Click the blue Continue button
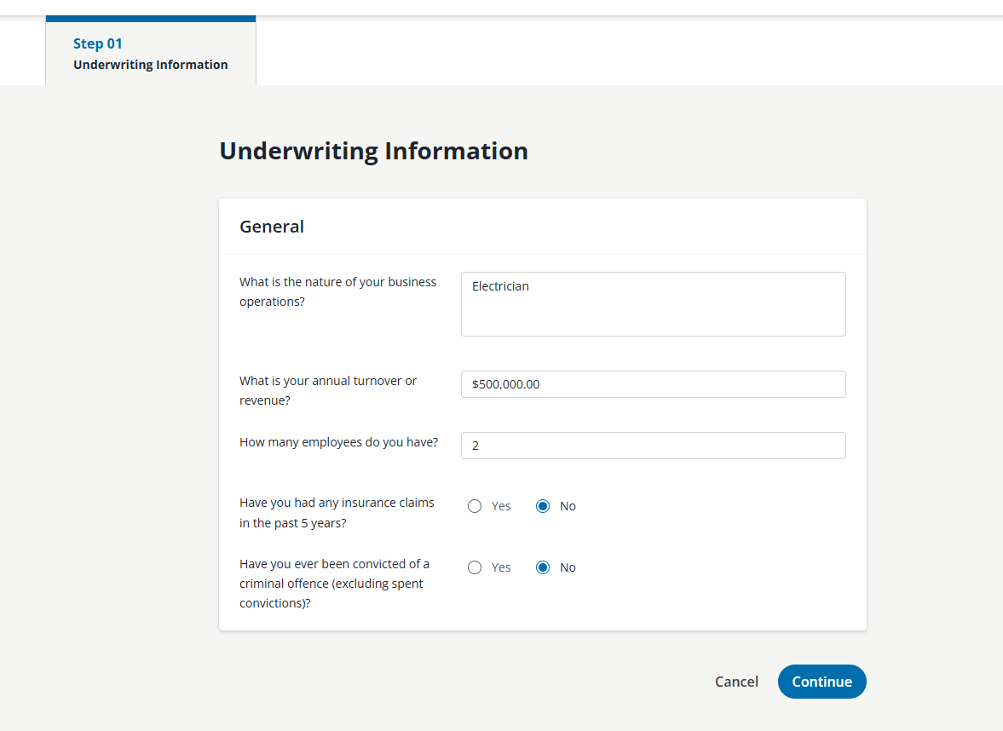The height and width of the screenshot is (731, 1003). point(821,682)
